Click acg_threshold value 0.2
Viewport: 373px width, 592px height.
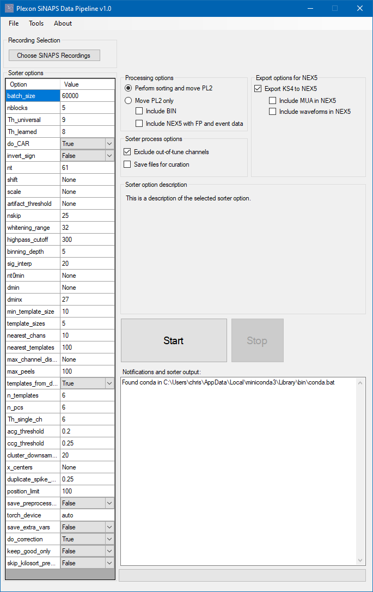tap(87, 431)
